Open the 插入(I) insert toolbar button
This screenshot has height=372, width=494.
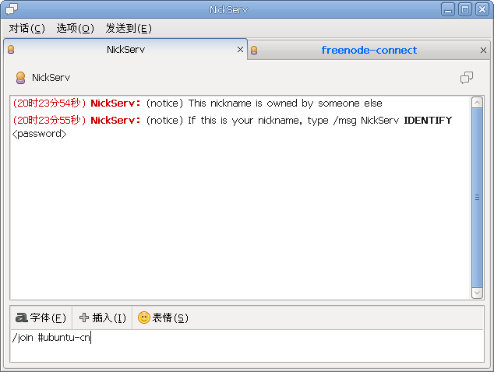click(102, 318)
